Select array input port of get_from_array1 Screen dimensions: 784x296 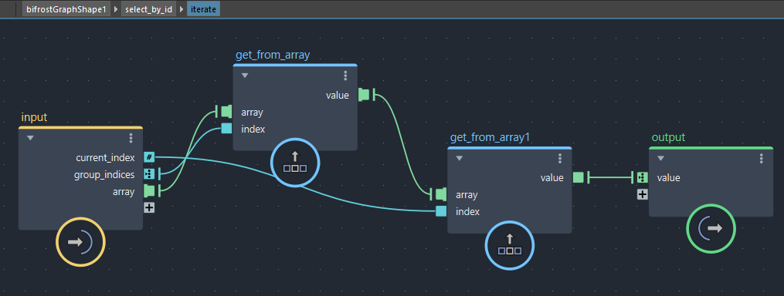pyautogui.click(x=441, y=194)
